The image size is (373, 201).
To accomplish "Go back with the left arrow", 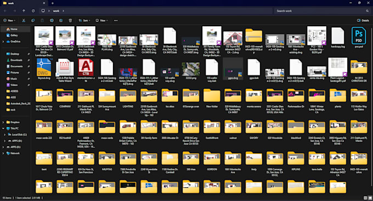I will [5, 11].
